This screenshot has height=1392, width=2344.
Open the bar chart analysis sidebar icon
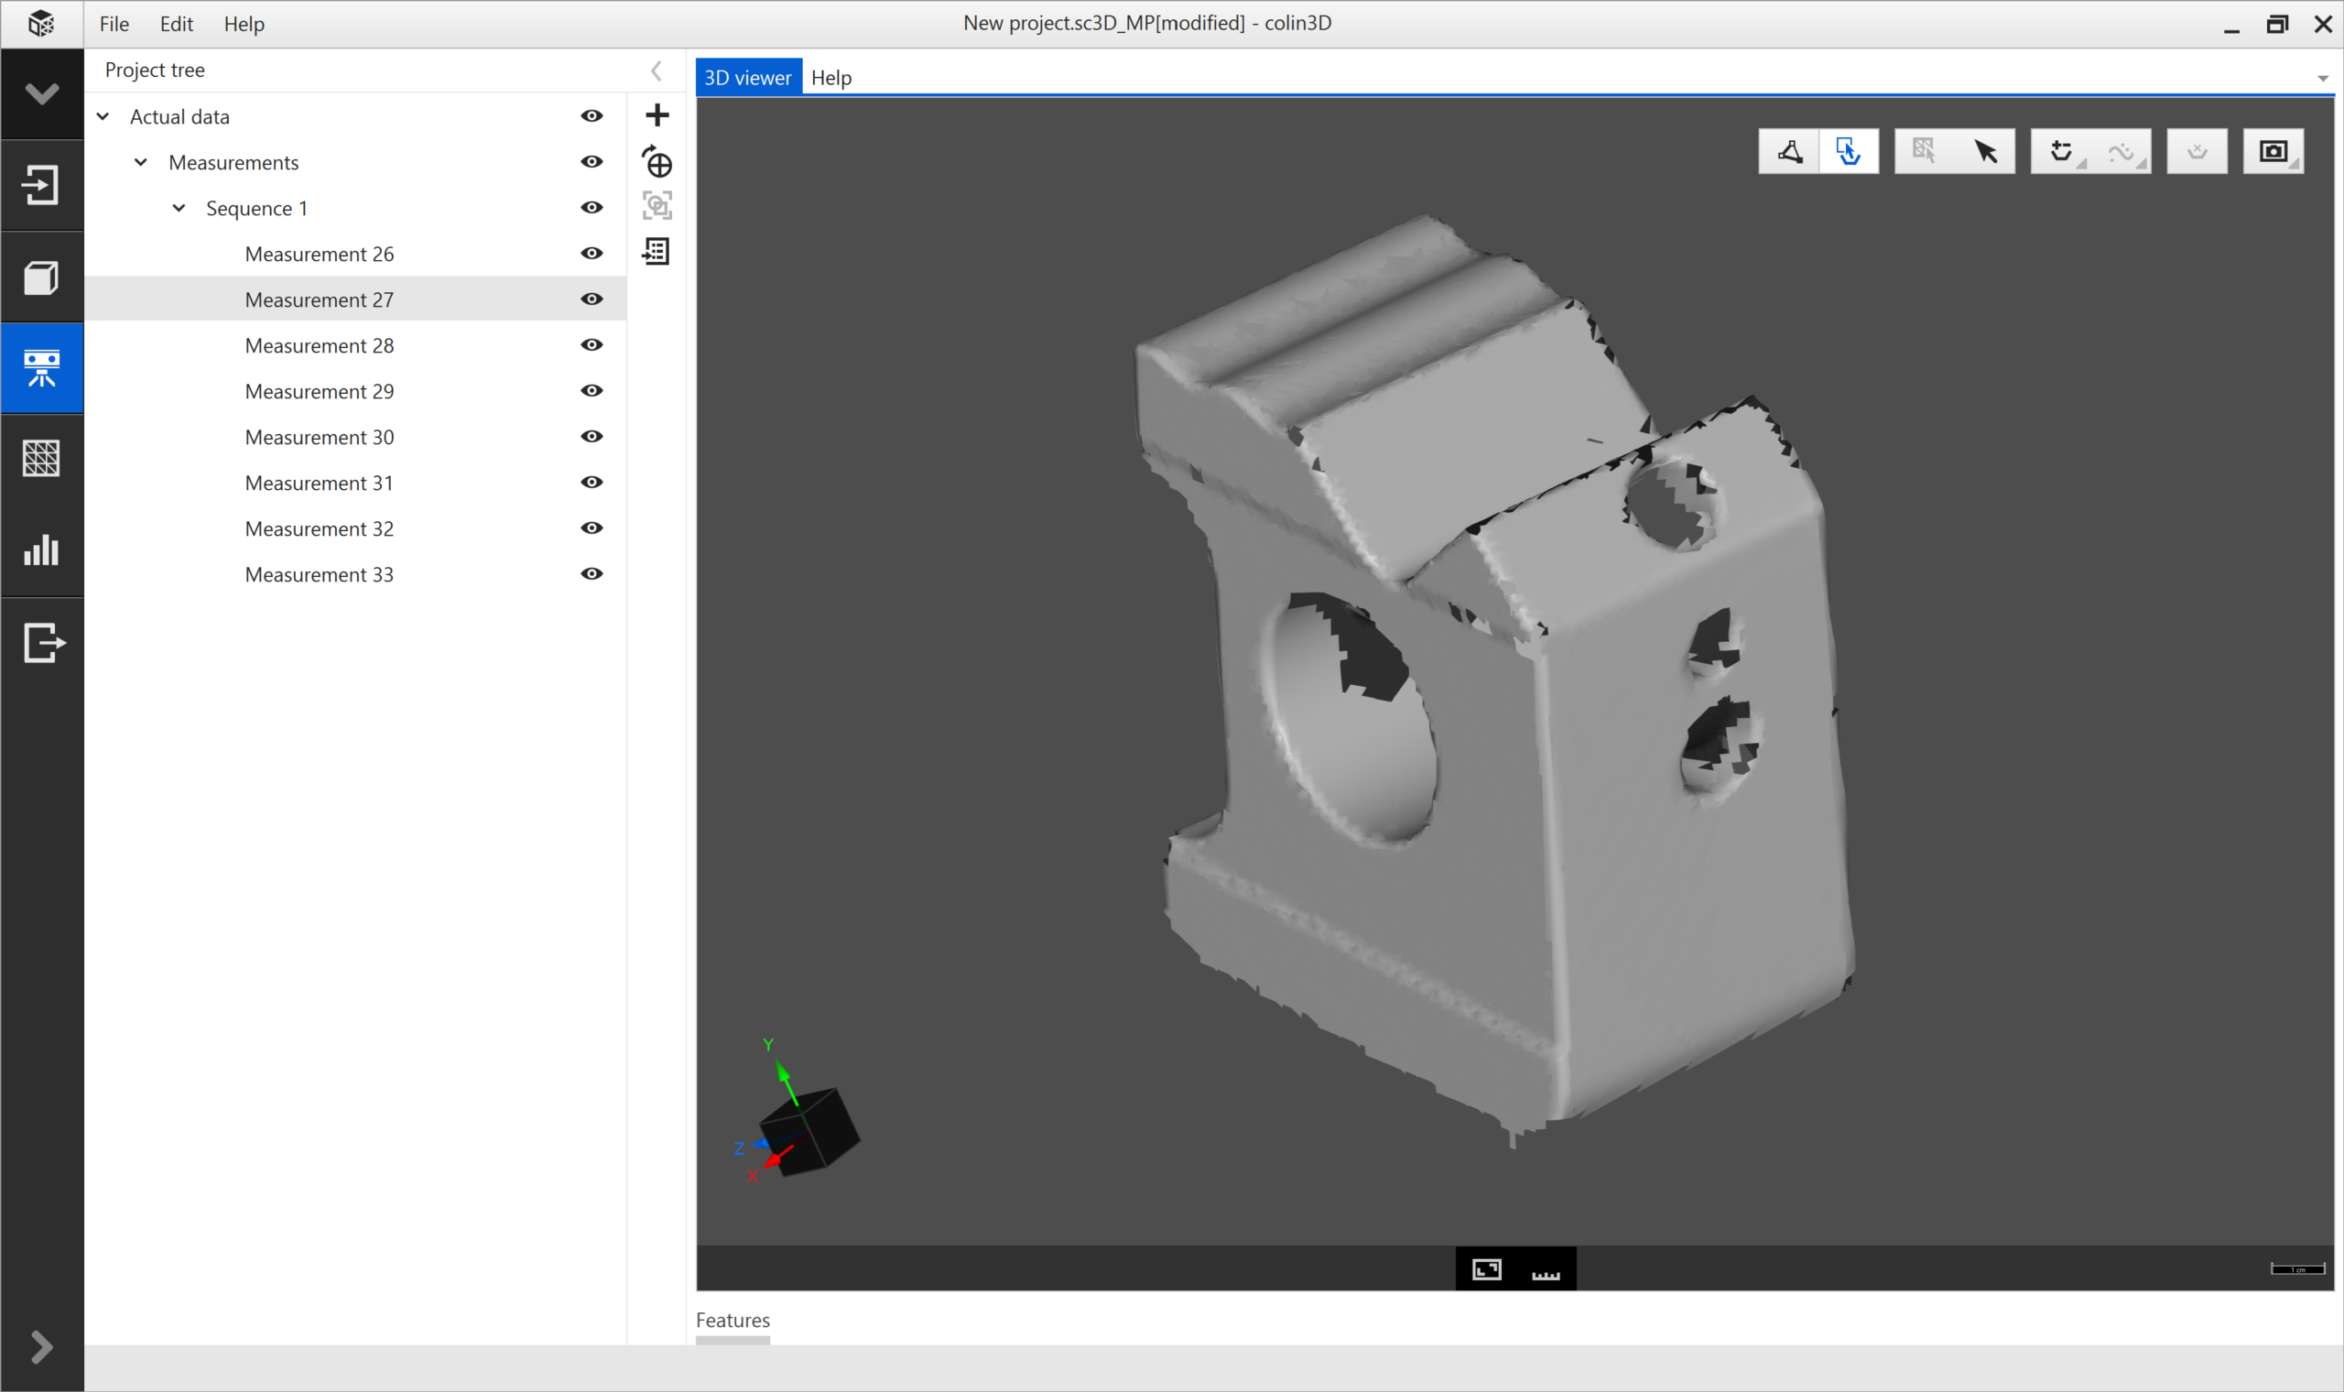tap(41, 550)
